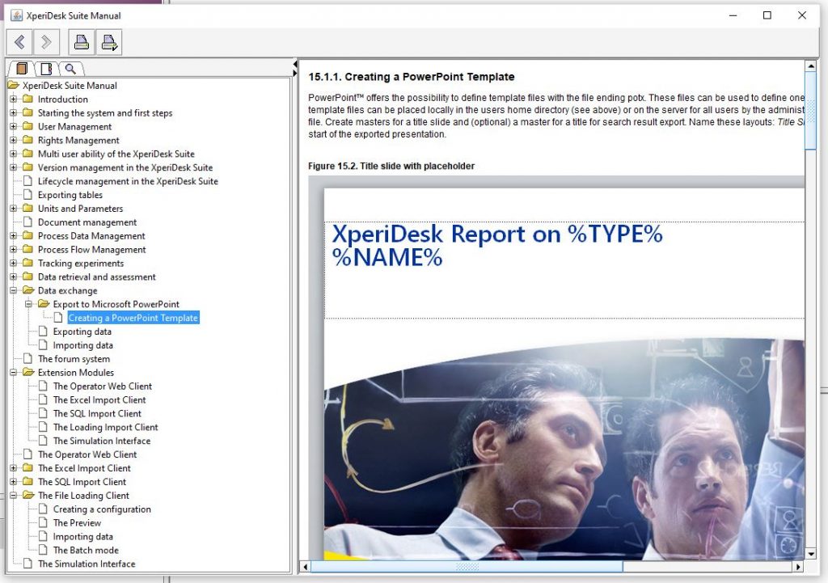Viewport: 828px width, 583px height.
Task: Expand Process Flow Management node
Action: [x=13, y=249]
